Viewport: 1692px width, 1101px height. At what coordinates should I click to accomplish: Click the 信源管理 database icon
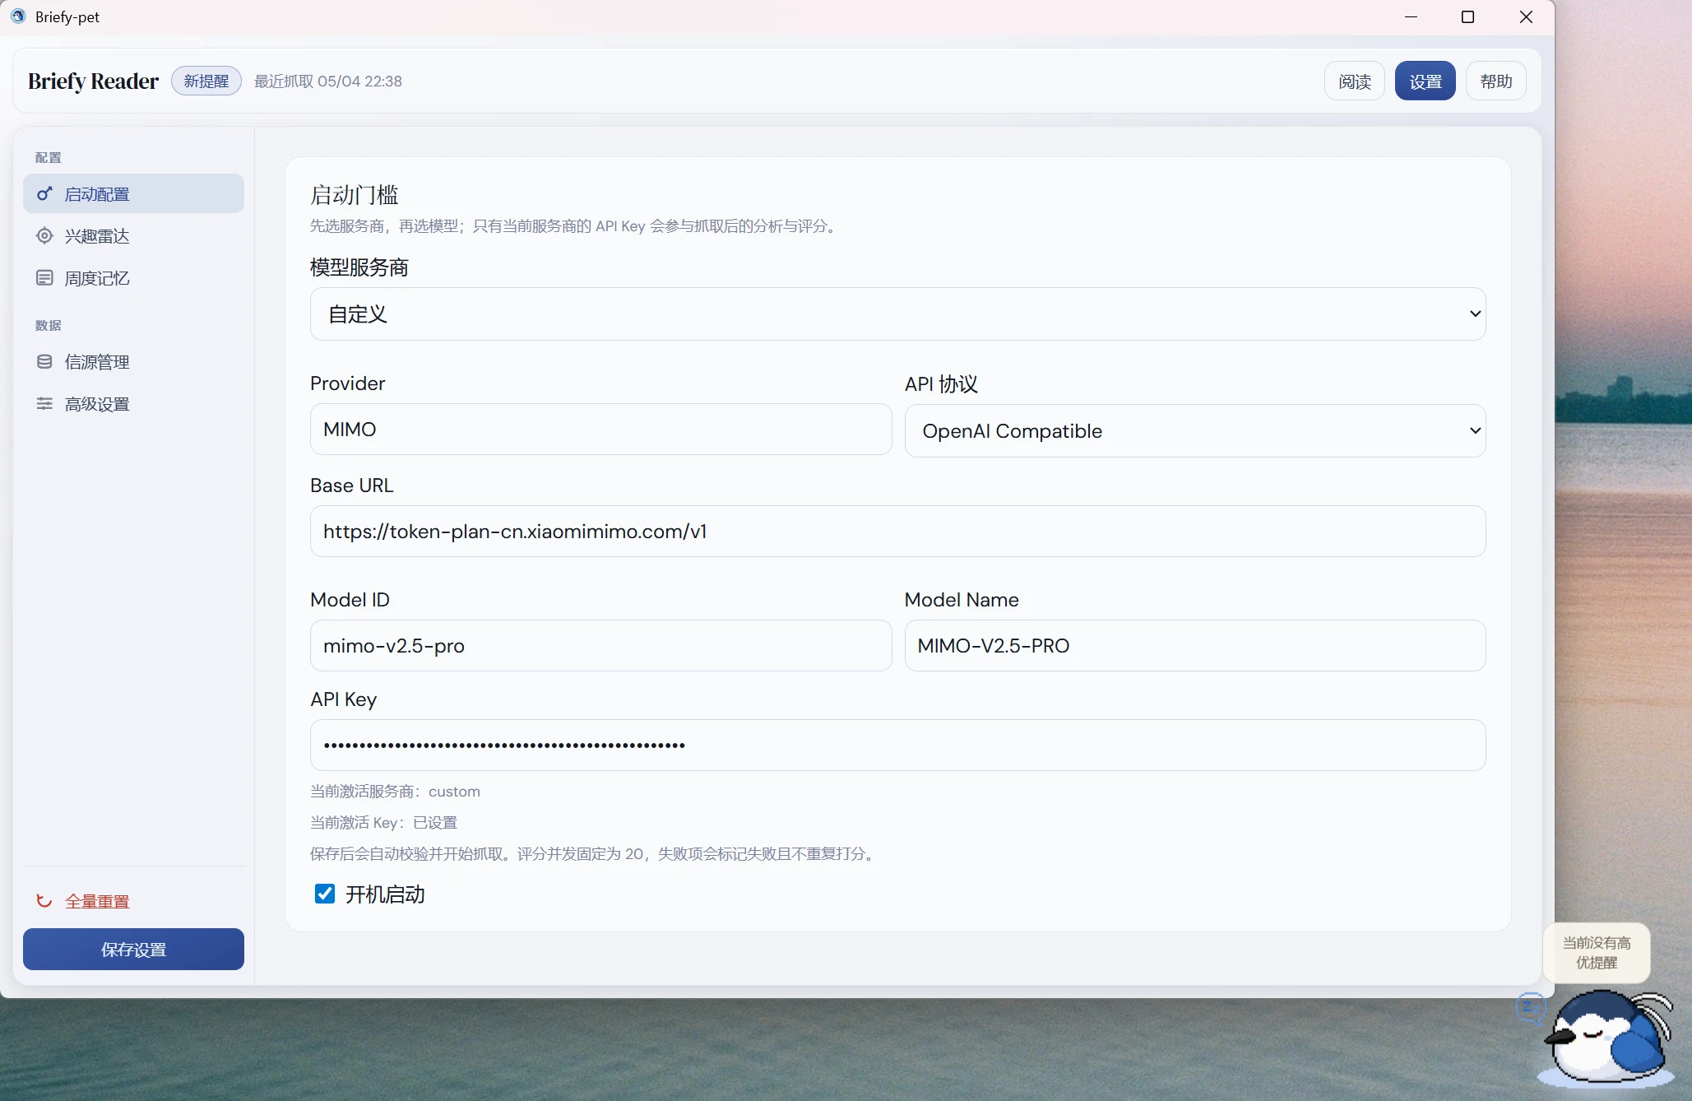(x=44, y=362)
